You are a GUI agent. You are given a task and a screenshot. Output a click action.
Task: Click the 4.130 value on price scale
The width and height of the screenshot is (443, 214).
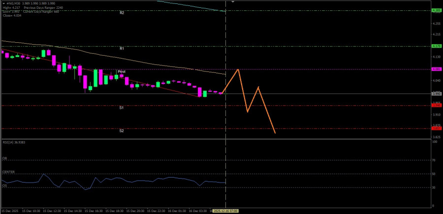pos(436,57)
